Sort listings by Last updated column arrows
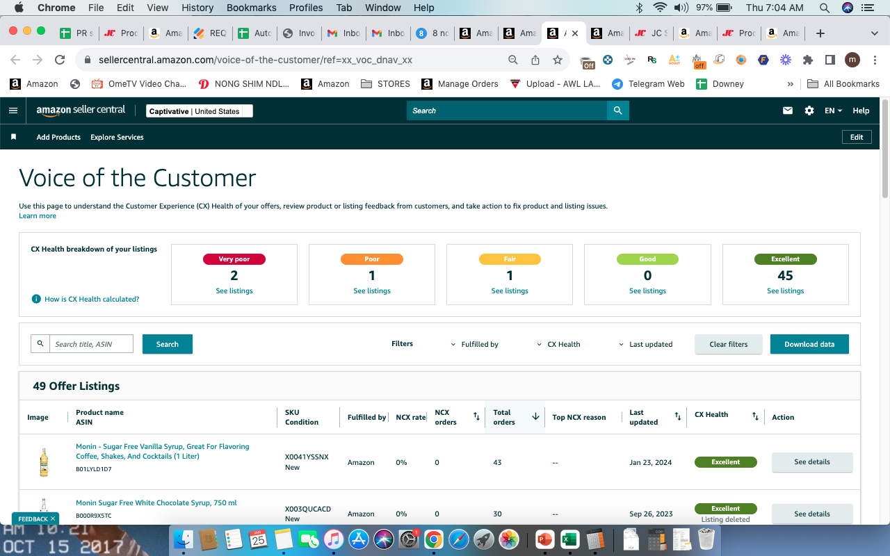This screenshot has height=556, width=890. [678, 416]
